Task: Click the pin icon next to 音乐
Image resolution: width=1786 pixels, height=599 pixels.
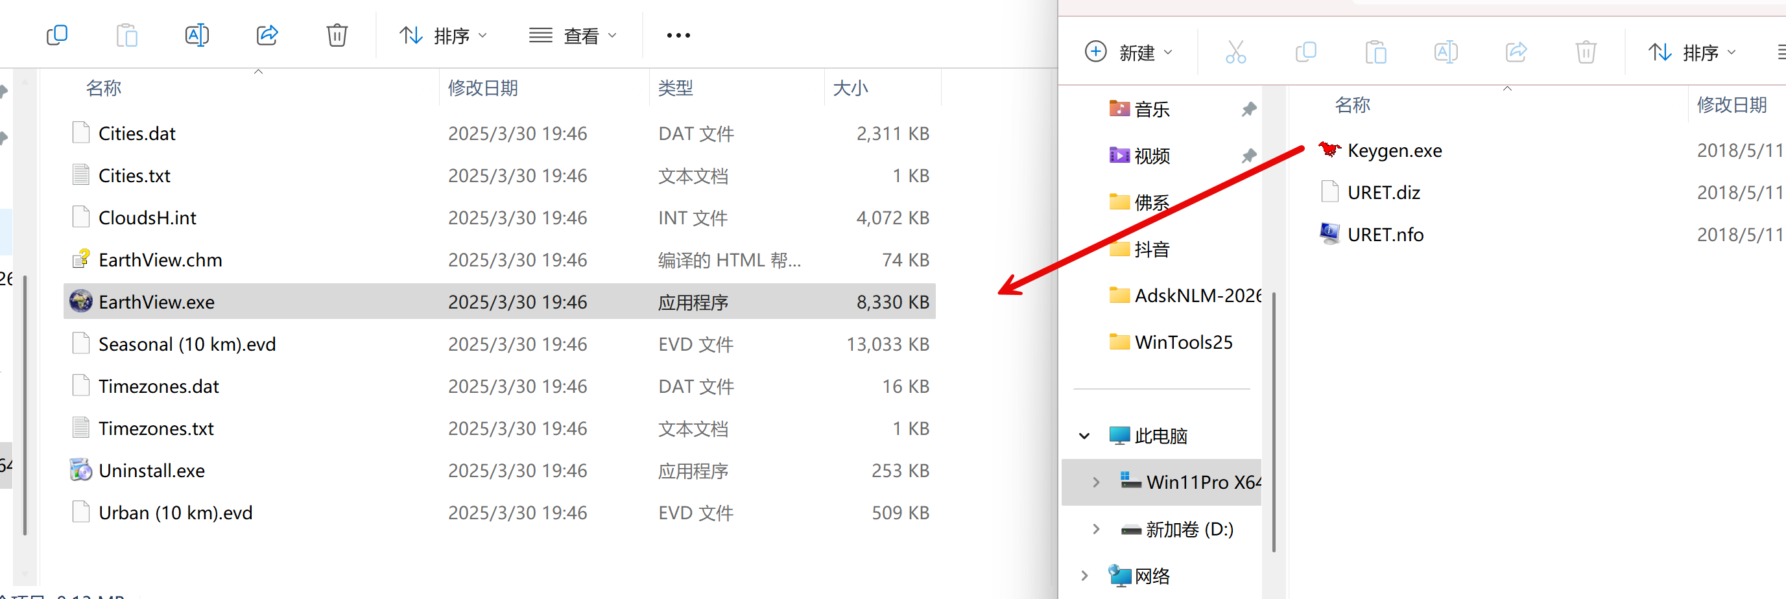Action: pos(1248,109)
